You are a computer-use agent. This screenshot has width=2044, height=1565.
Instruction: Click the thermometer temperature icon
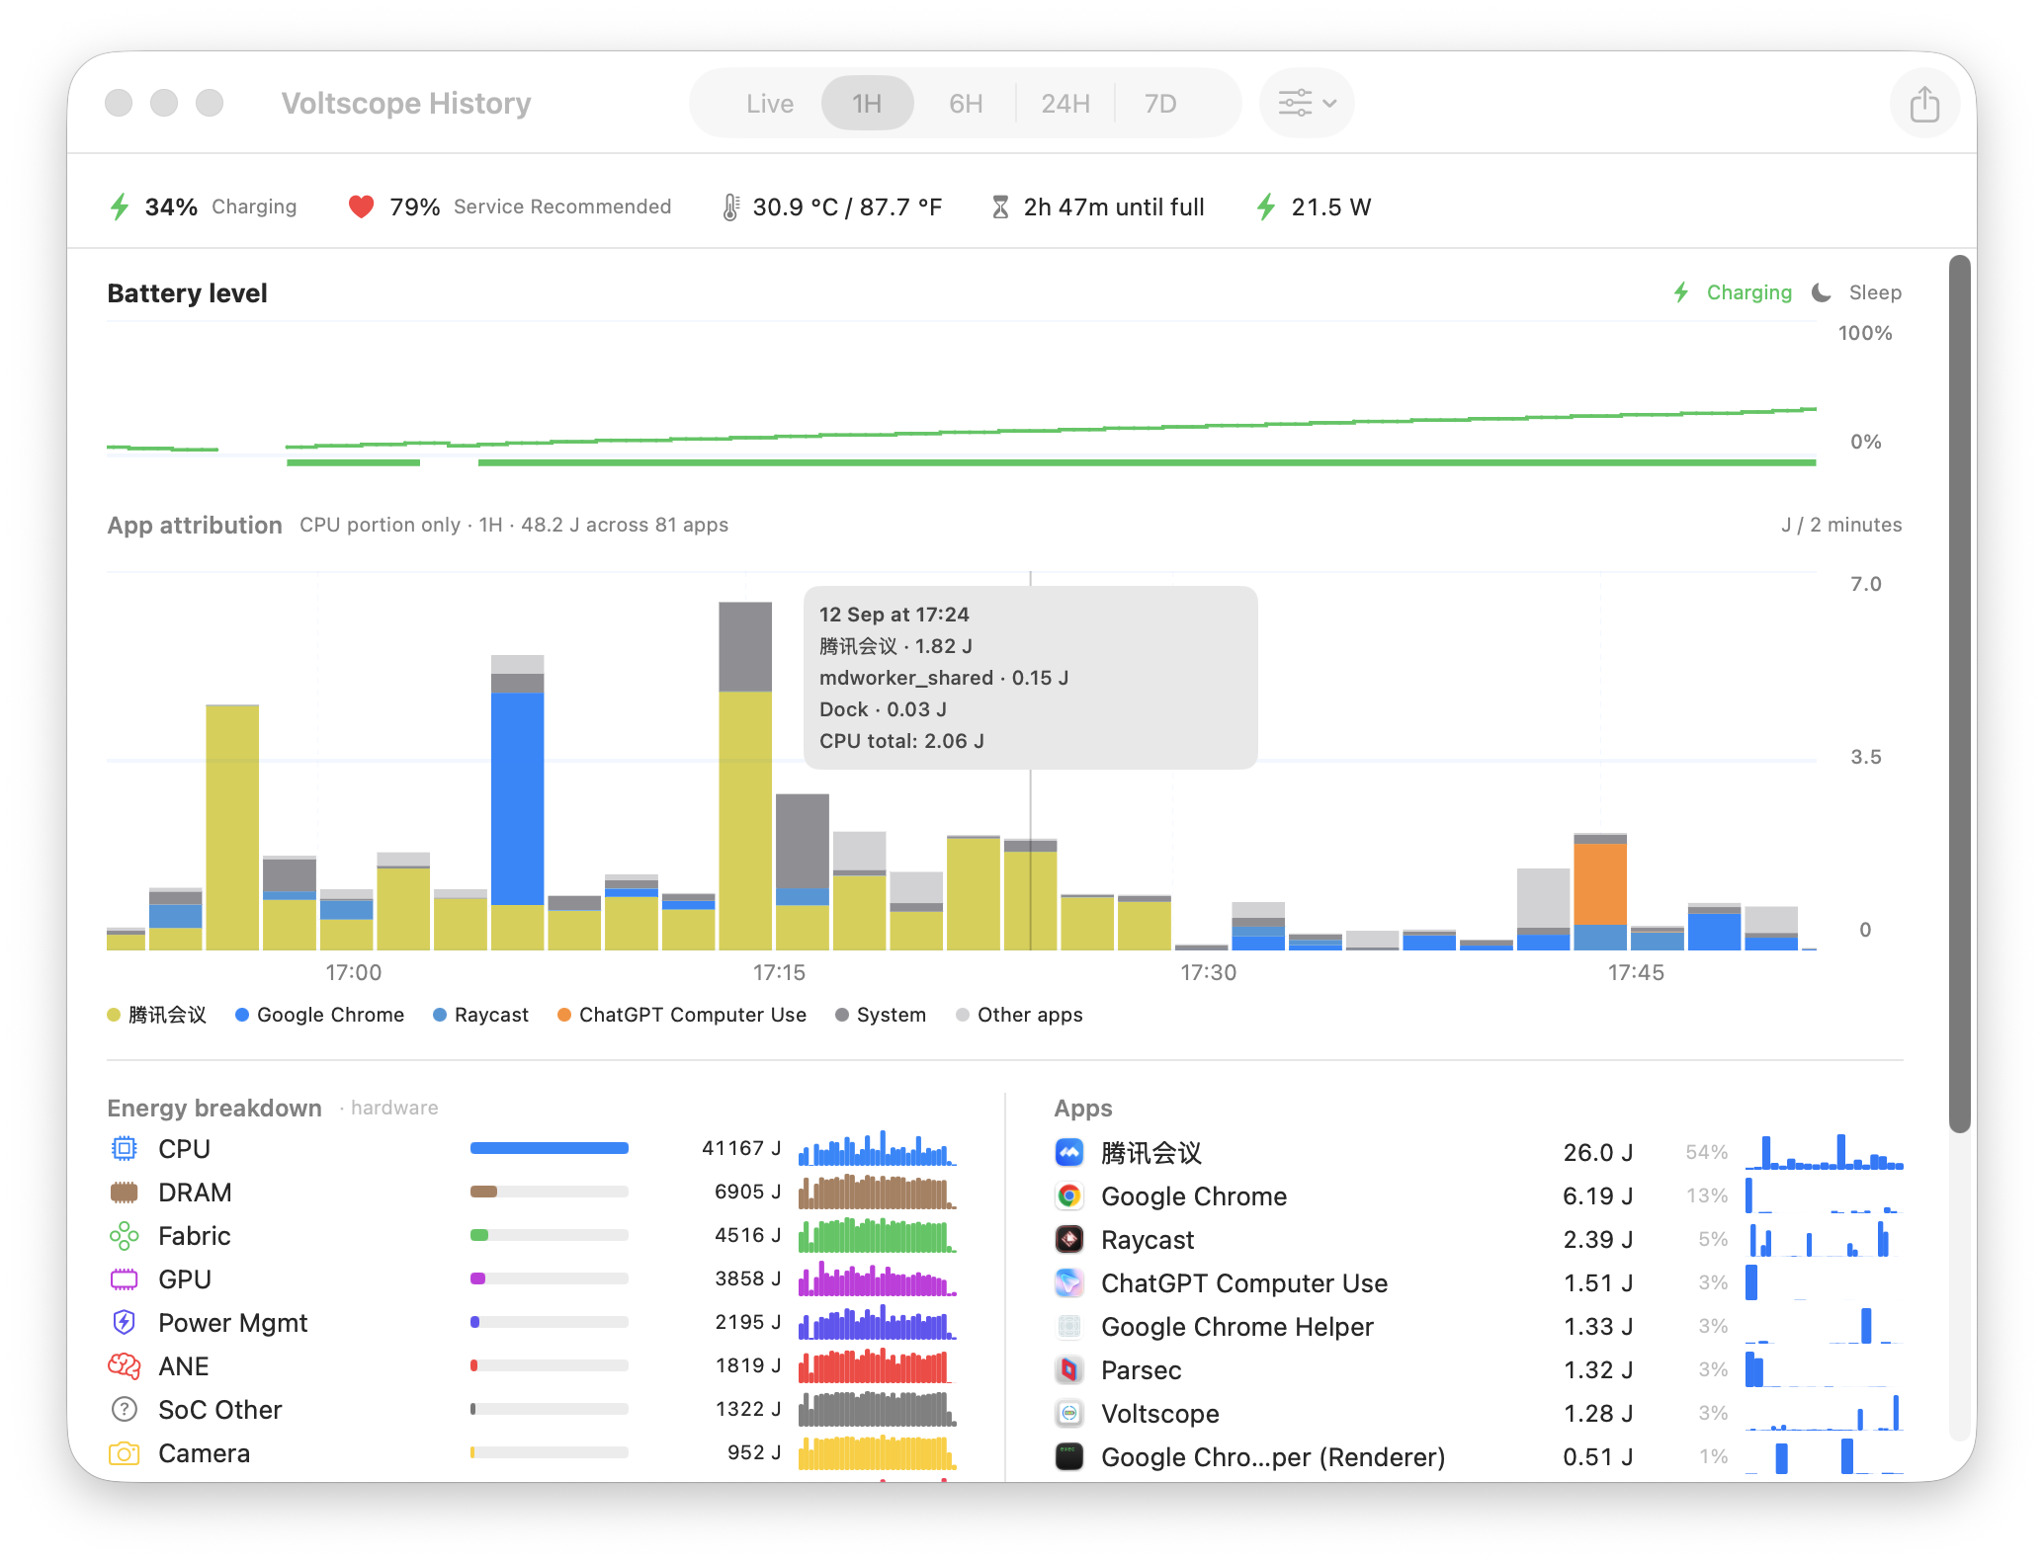730,206
